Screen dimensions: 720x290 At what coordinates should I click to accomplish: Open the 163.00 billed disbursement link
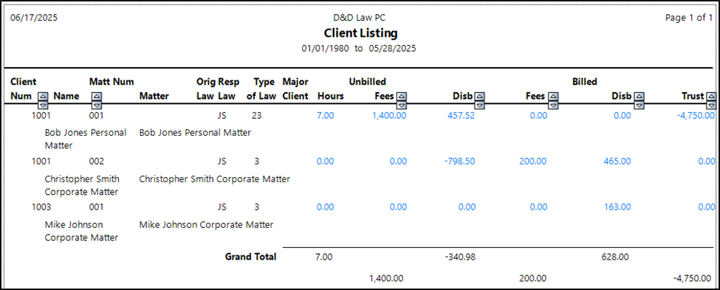coord(617,207)
